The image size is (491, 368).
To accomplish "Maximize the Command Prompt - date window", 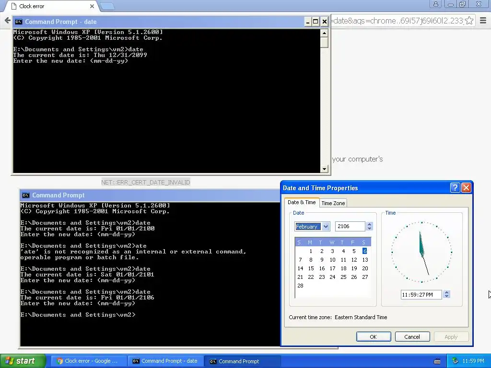I will point(316,22).
